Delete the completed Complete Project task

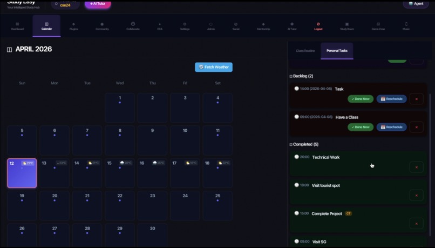coord(417,224)
